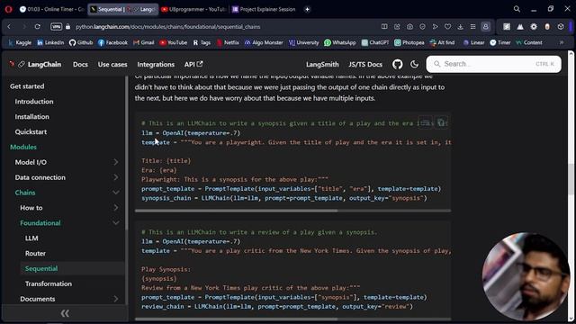Click the page vertical scrollbar thumb
The width and height of the screenshot is (576, 324).
click(x=571, y=179)
